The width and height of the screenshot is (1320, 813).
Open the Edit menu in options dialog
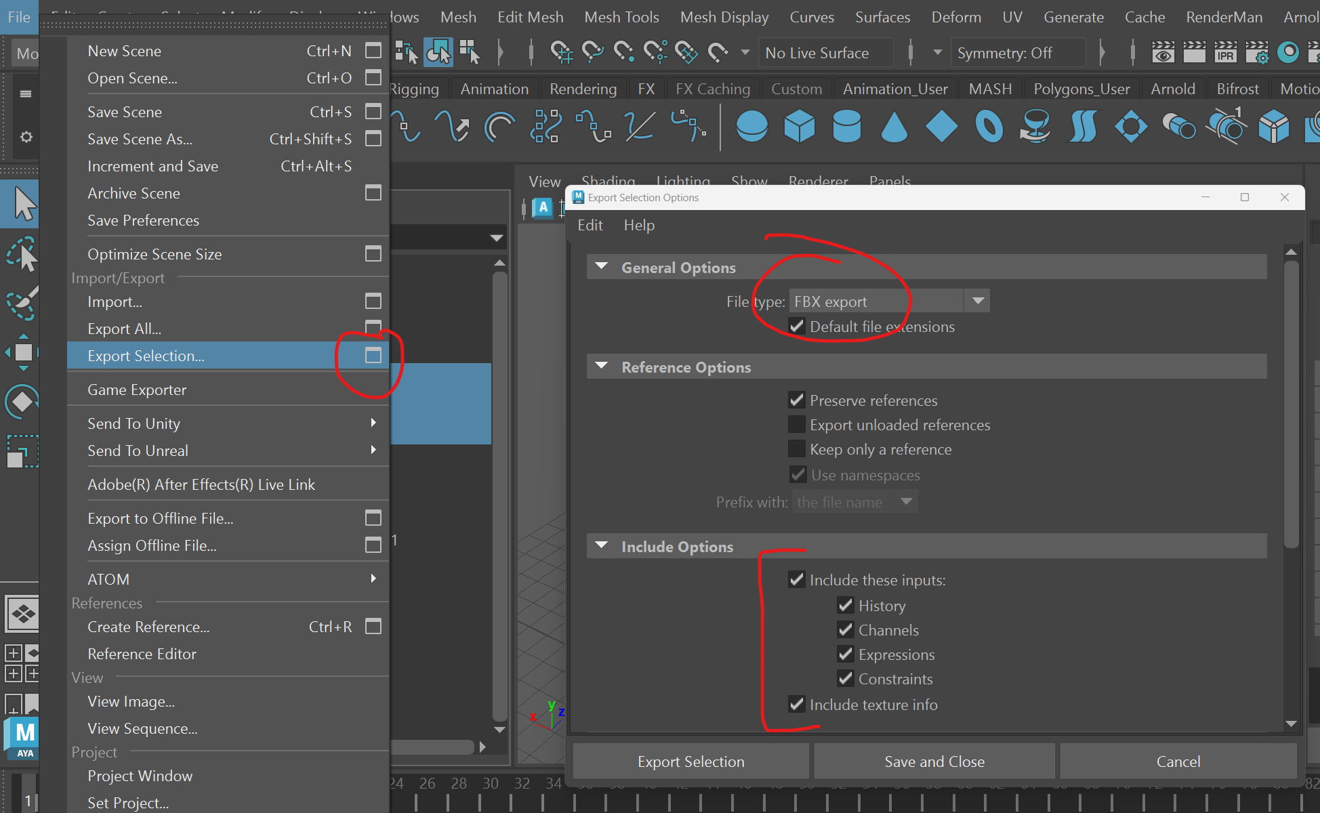[590, 225]
